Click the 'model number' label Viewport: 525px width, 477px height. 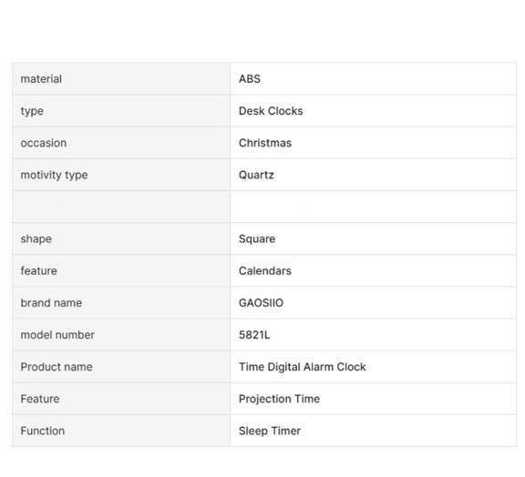tap(57, 335)
